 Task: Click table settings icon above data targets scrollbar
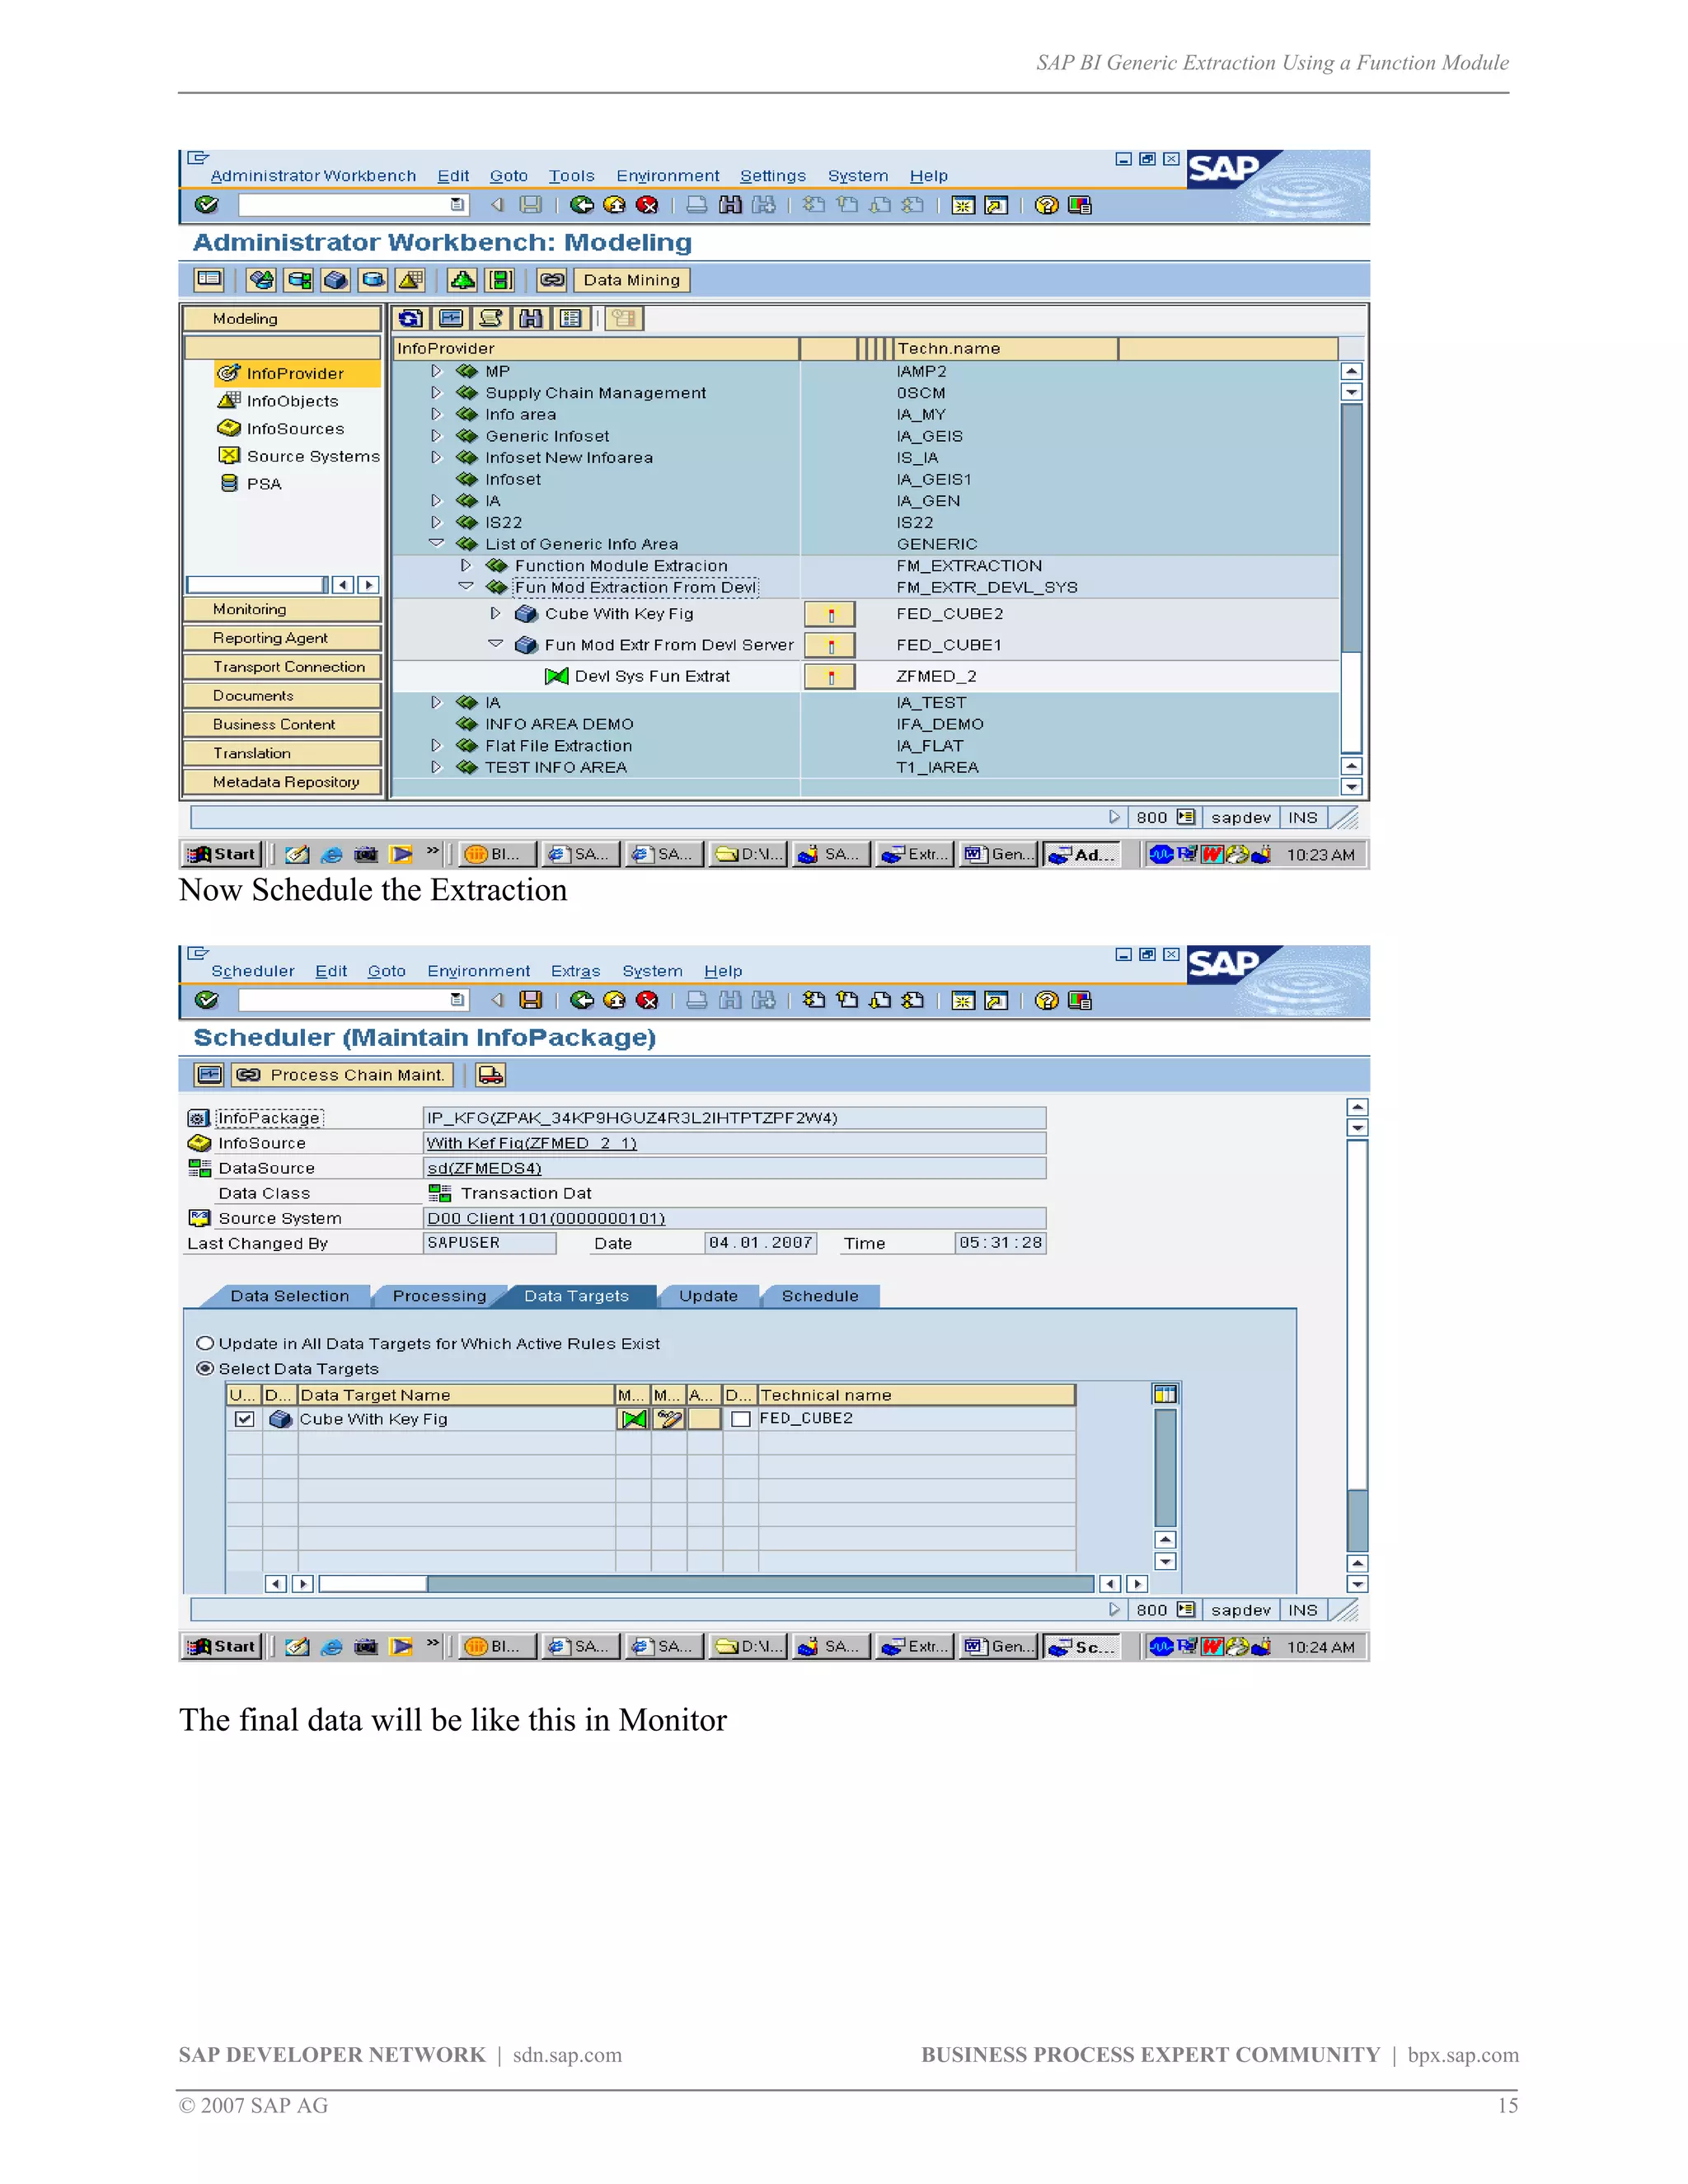pyautogui.click(x=1165, y=1394)
